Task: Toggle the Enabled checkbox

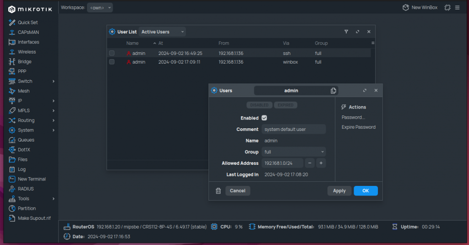Action: coord(264,118)
